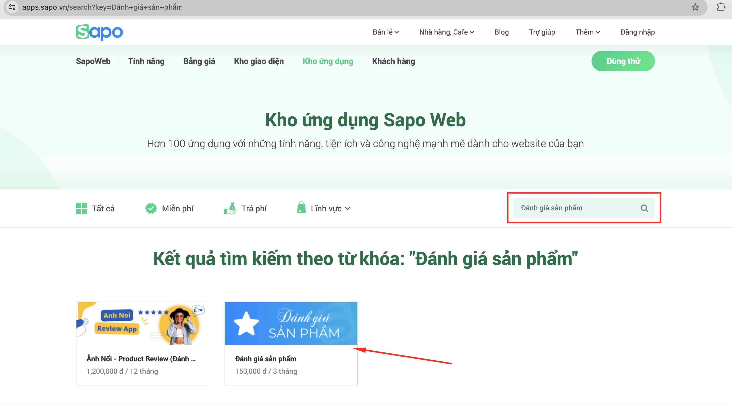Click subtitle Hơn 100 ứng dụng text
The width and height of the screenshot is (732, 405).
point(365,144)
